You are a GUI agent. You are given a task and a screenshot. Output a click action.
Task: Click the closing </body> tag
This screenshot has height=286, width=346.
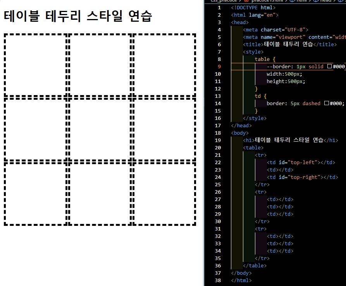[x=241, y=273]
